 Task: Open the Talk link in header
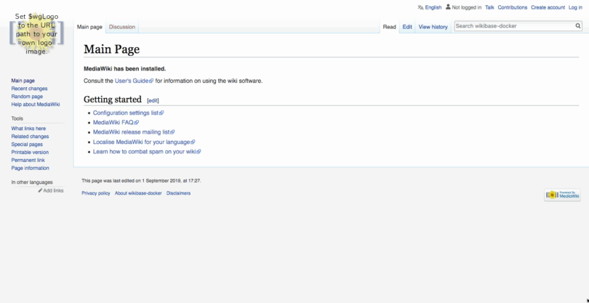click(x=489, y=7)
